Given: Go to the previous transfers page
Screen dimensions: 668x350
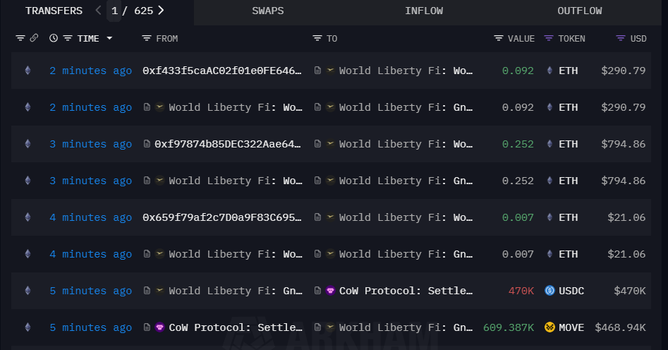Looking at the screenshot, I should (98, 11).
